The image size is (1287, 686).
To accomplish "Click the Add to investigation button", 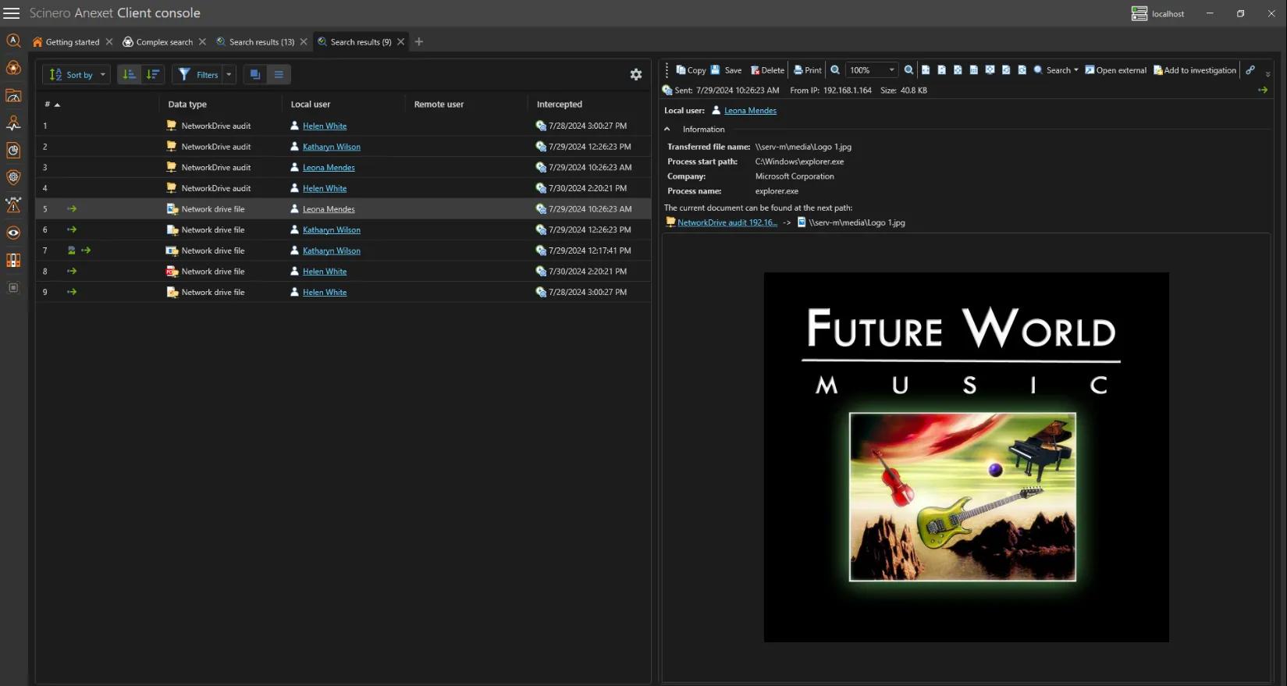I will pos(1195,70).
